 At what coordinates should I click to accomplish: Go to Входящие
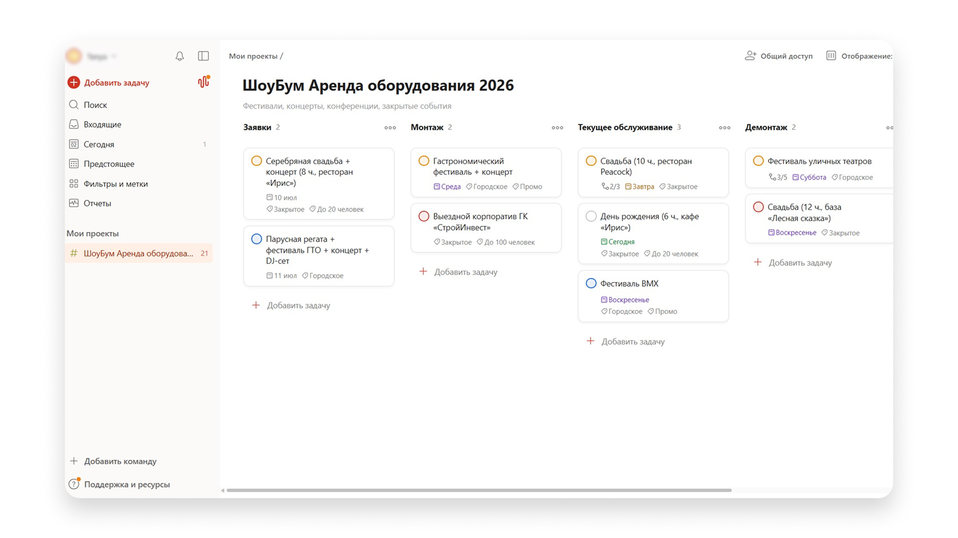(x=139, y=125)
